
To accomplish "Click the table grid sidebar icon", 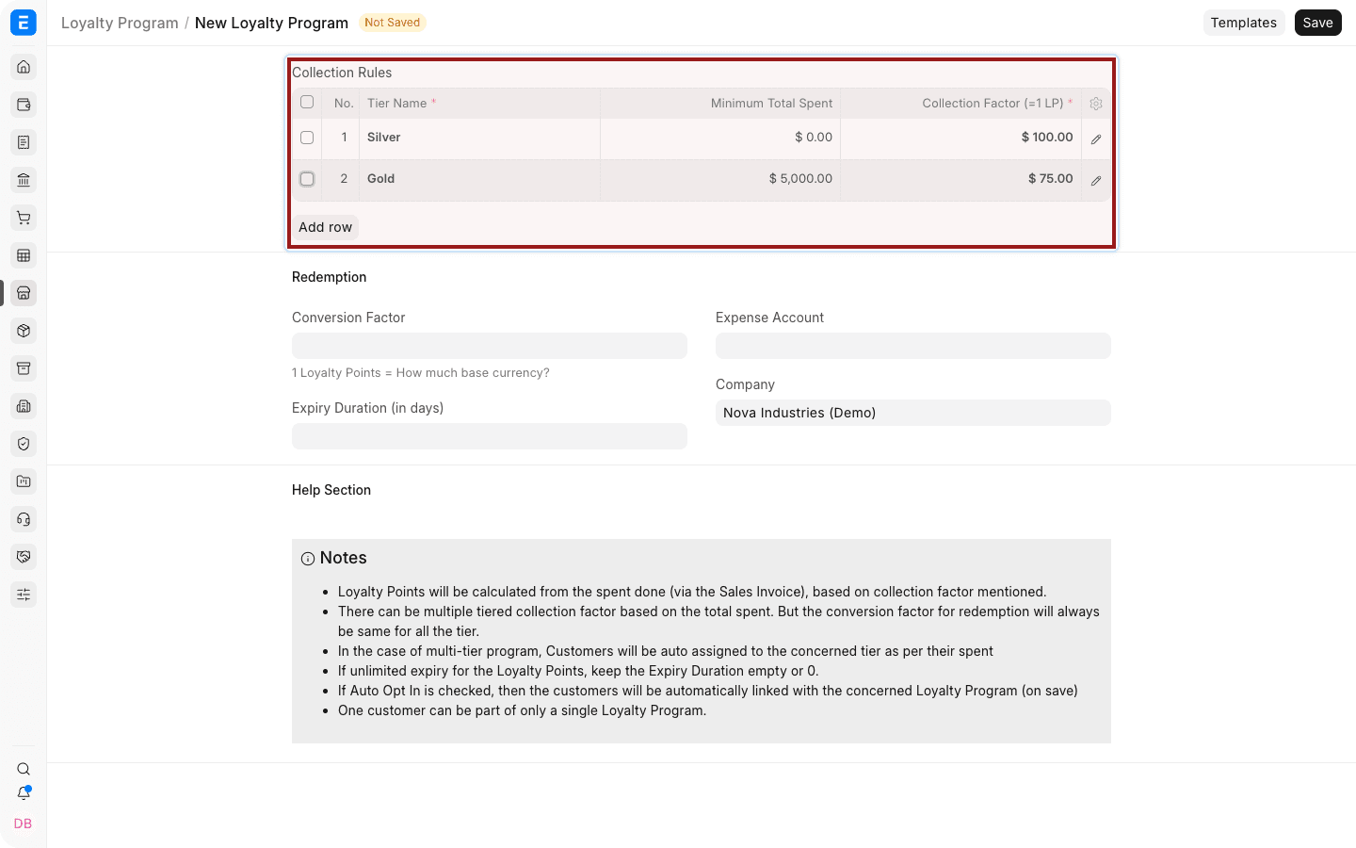I will coord(24,255).
